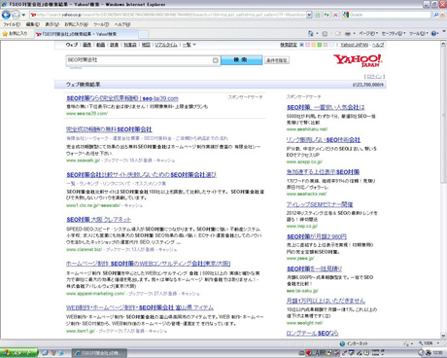The image size is (447, 358).
Task: Select the リアルタイム search category link
Action: (x=166, y=45)
